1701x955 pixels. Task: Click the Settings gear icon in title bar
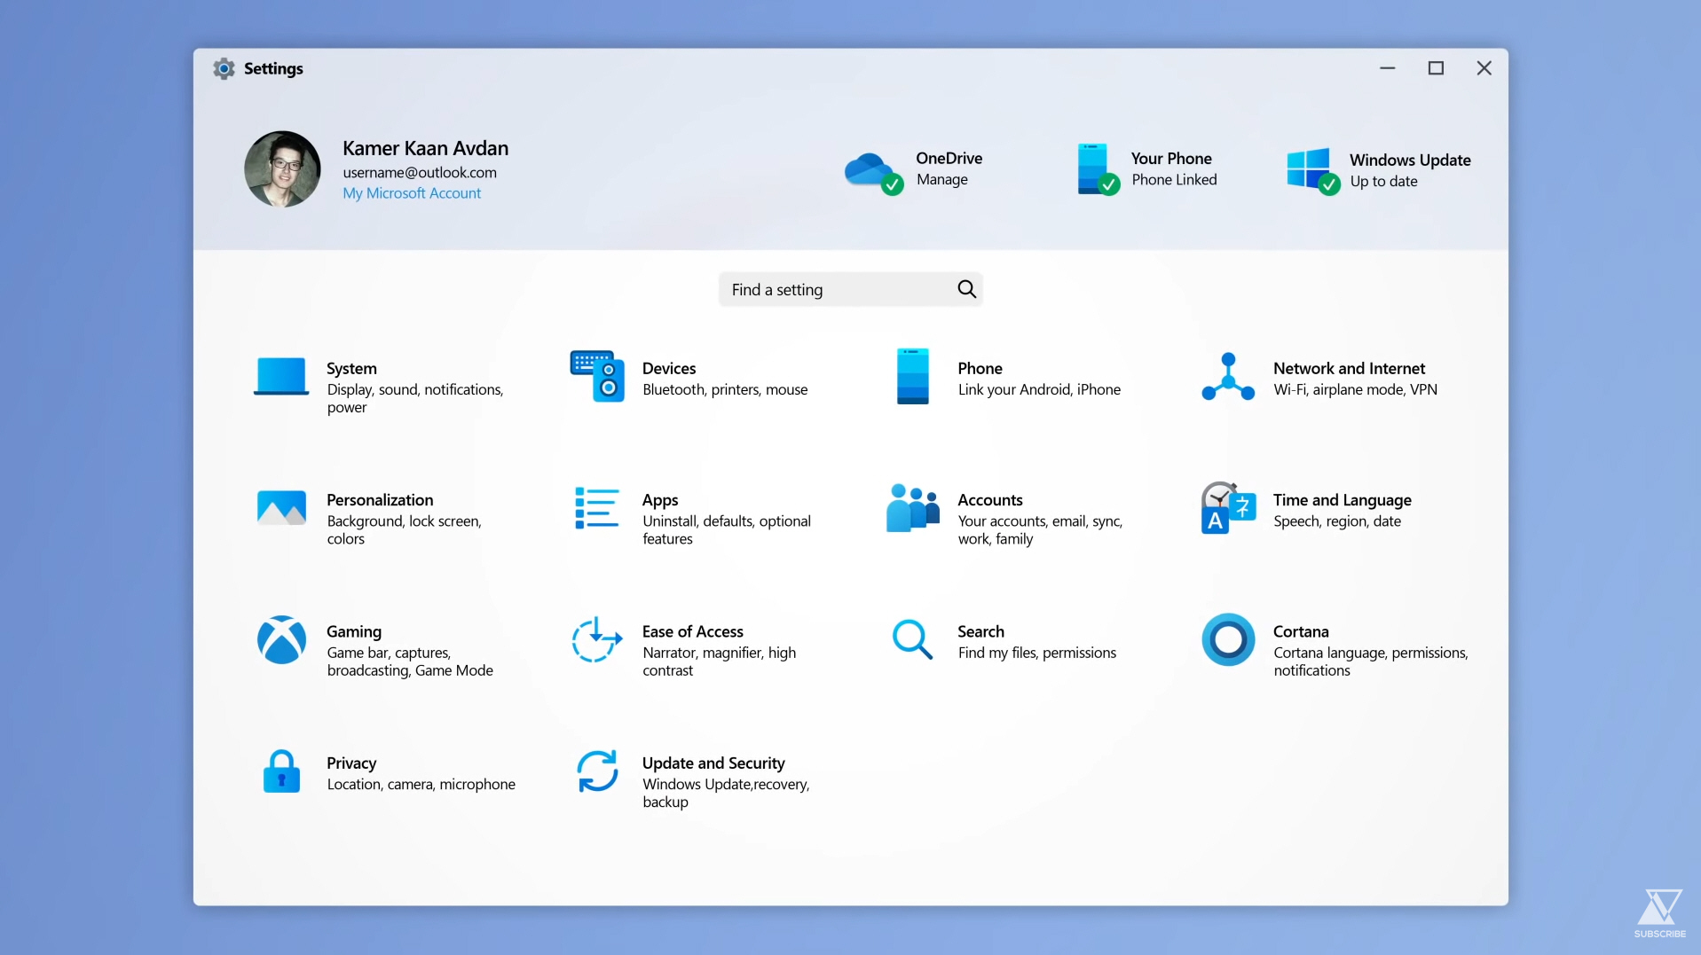tap(224, 68)
